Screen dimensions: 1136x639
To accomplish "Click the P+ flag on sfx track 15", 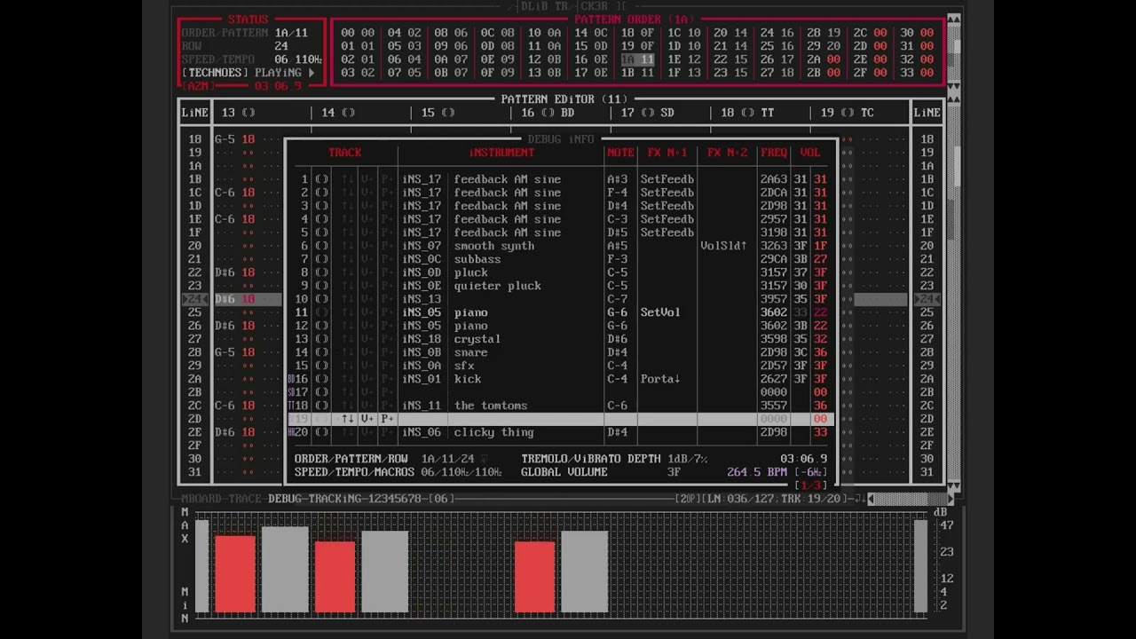I will (388, 366).
